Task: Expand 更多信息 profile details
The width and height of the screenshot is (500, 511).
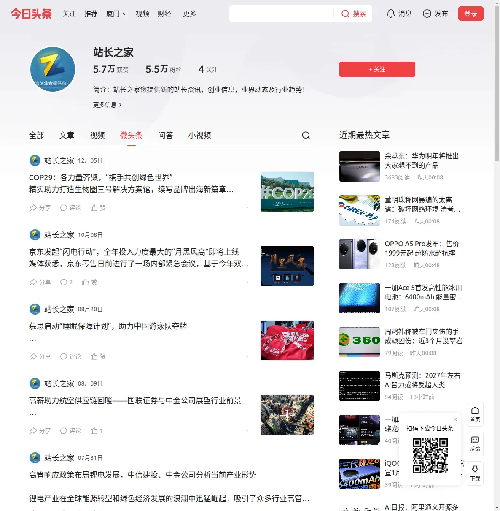Action: [x=108, y=105]
